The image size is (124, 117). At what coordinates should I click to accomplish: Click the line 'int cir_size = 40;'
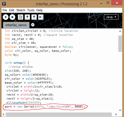pos(20,43)
